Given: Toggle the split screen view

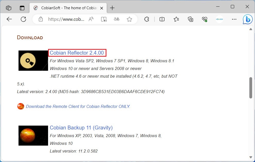Looking at the screenshot, I should pos(162,19).
